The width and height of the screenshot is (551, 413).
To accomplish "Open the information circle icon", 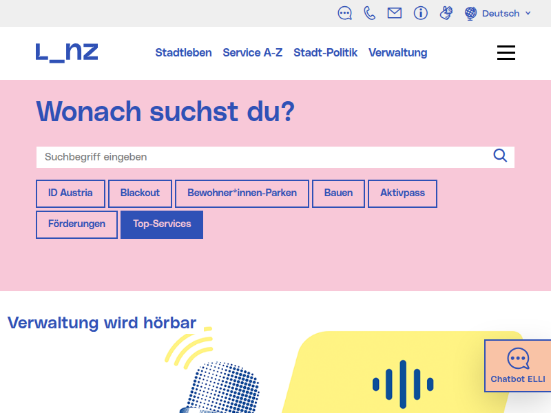I will click(420, 13).
